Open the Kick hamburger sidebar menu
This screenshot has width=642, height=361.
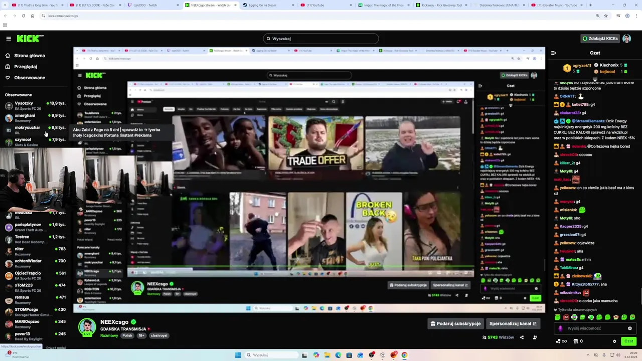point(9,39)
